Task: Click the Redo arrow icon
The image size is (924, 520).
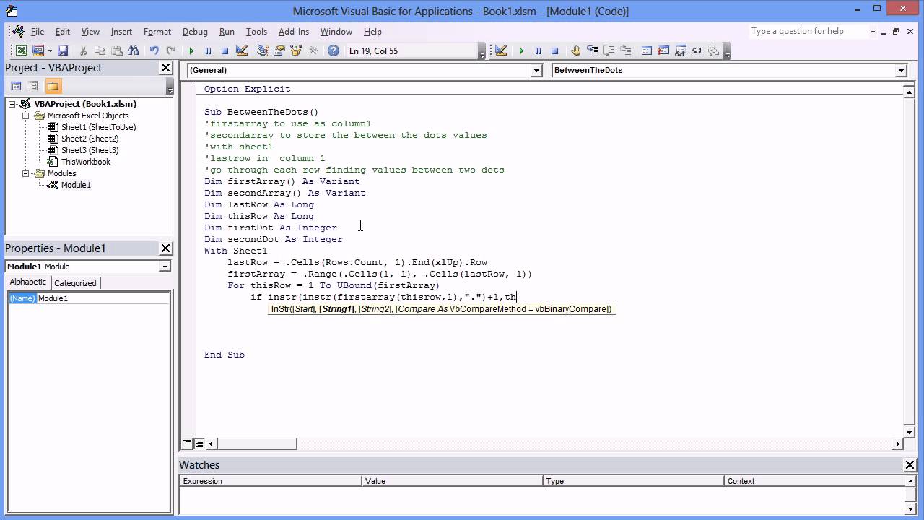Action: tap(170, 51)
